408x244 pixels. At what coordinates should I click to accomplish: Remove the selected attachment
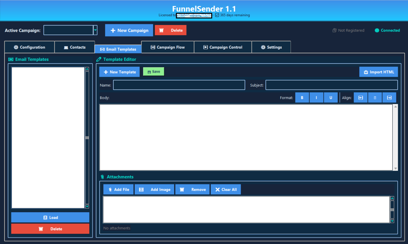click(x=192, y=189)
